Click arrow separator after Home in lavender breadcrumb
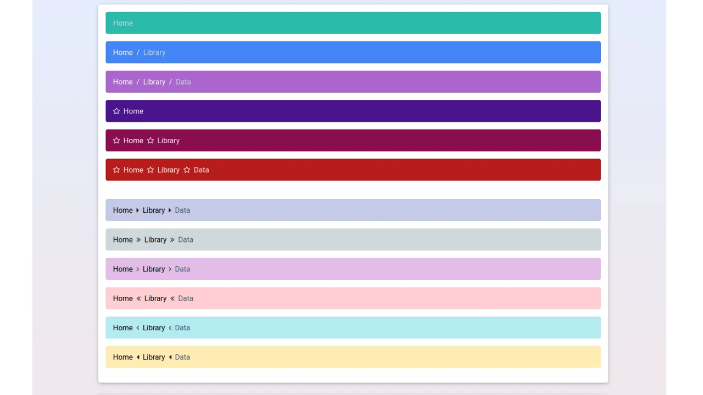 pos(137,210)
